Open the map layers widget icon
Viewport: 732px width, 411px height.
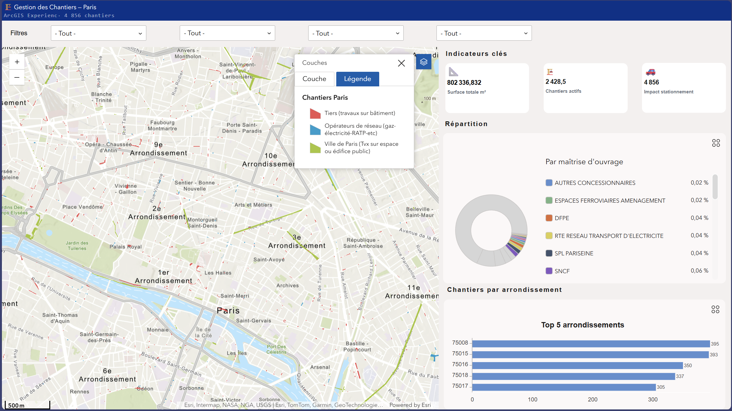(x=423, y=62)
